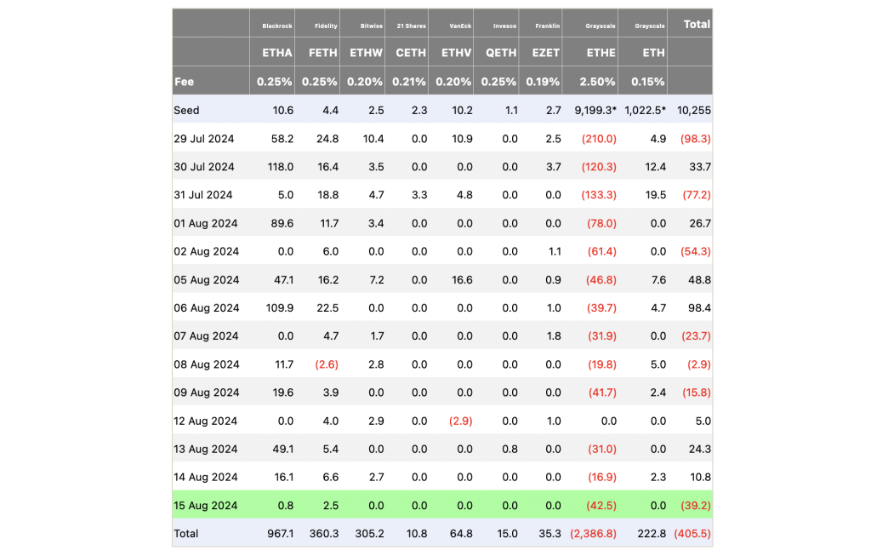The image size is (871, 556).
Task: Click the 08 Aug 2024 date
Action: tap(207, 364)
